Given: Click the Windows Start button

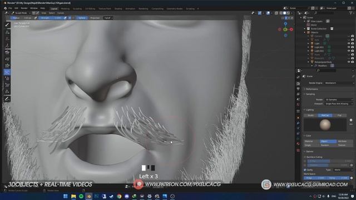Looking at the screenshot, I should point(66,196).
